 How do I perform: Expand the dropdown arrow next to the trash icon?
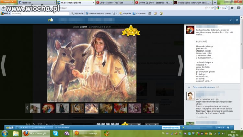click(x=117, y=14)
